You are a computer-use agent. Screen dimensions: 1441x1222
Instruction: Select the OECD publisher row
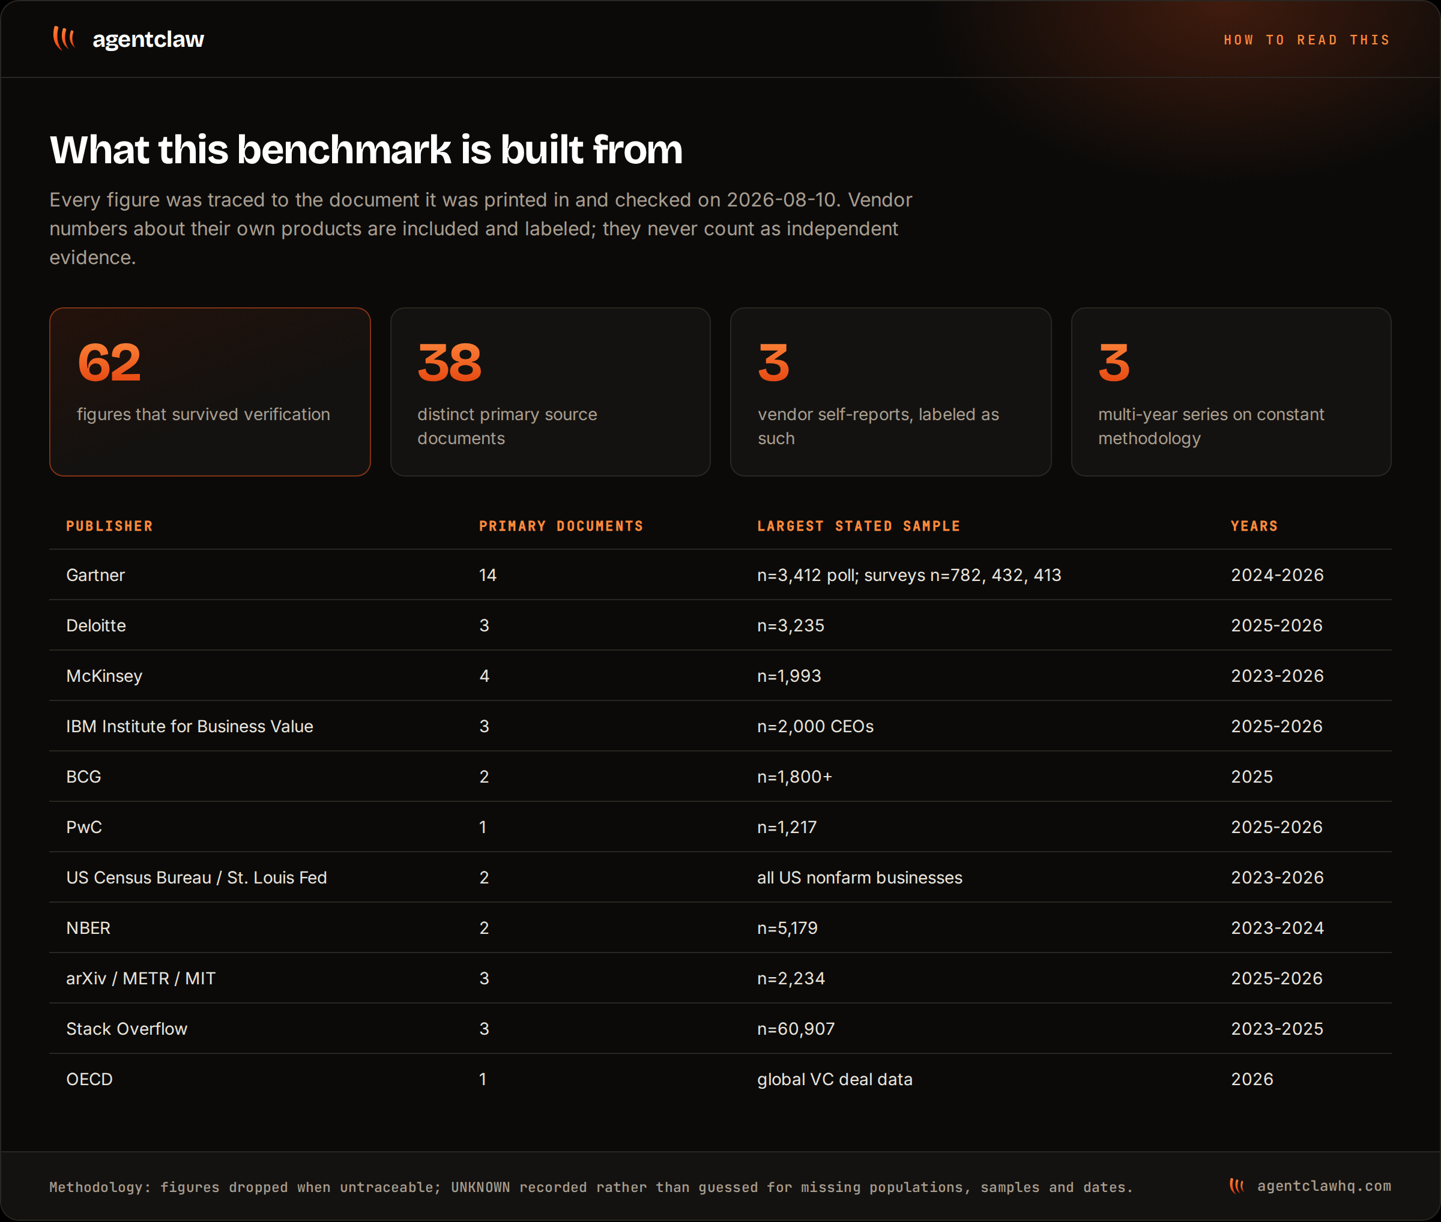pos(720,1079)
